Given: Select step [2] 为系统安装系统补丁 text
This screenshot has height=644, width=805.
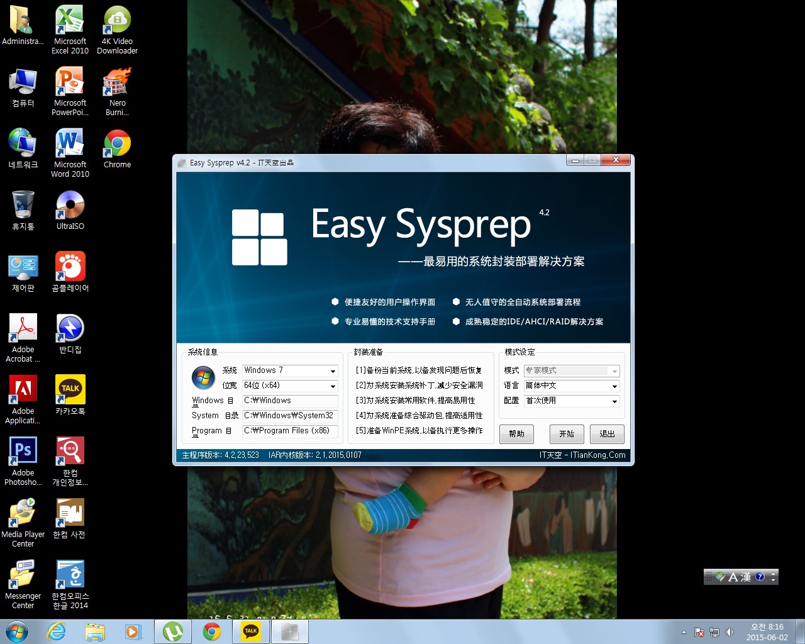Looking at the screenshot, I should click(419, 386).
